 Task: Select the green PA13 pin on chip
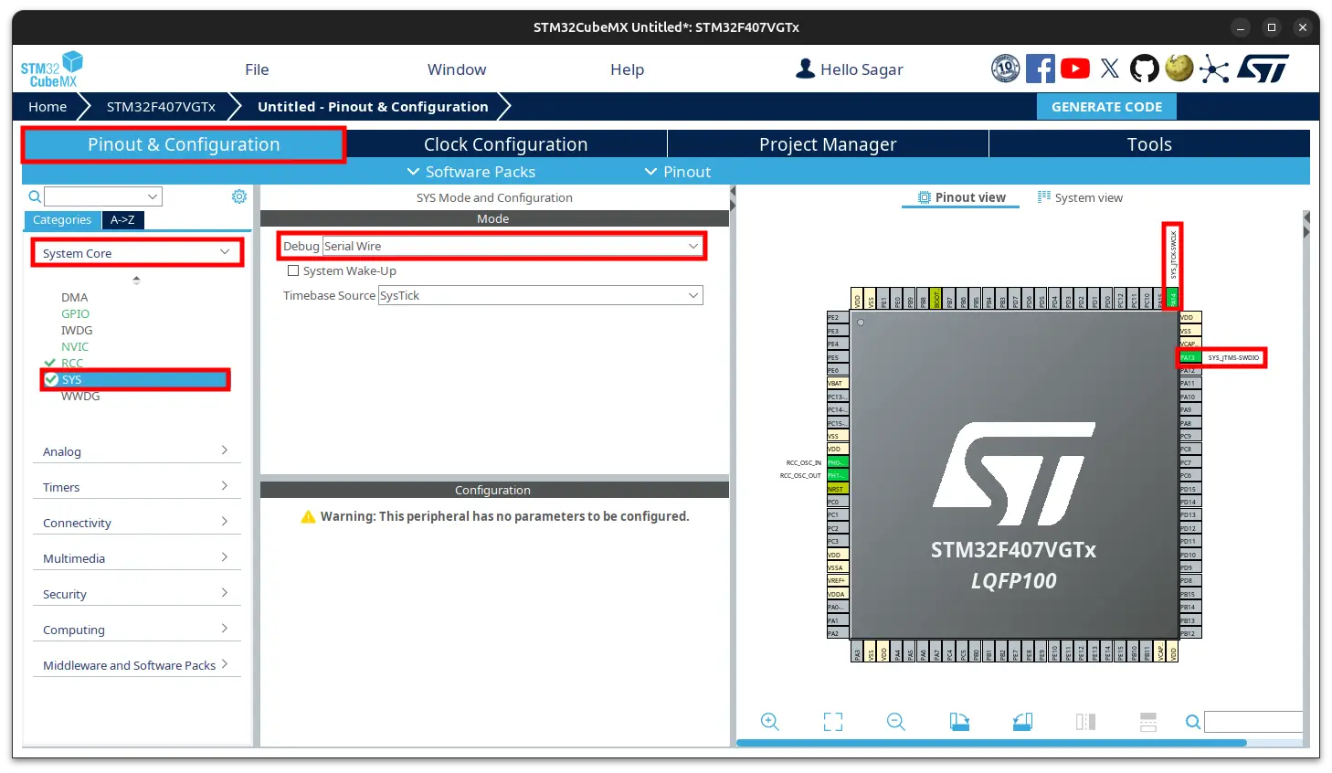[1189, 357]
